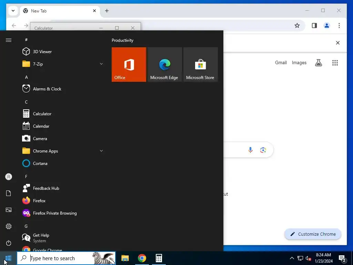Image resolution: width=353 pixels, height=265 pixels.
Task: Open the clock showing 8:24 AM
Action: (x=323, y=258)
